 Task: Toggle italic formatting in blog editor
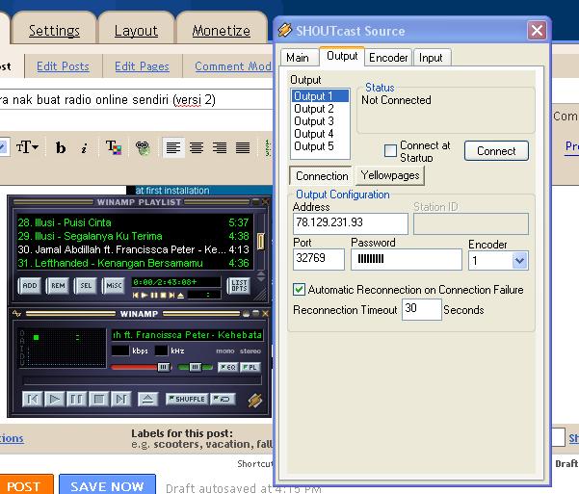pos(84,147)
